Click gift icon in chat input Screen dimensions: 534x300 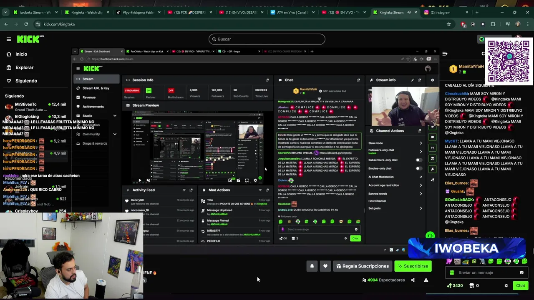[x=452, y=272]
